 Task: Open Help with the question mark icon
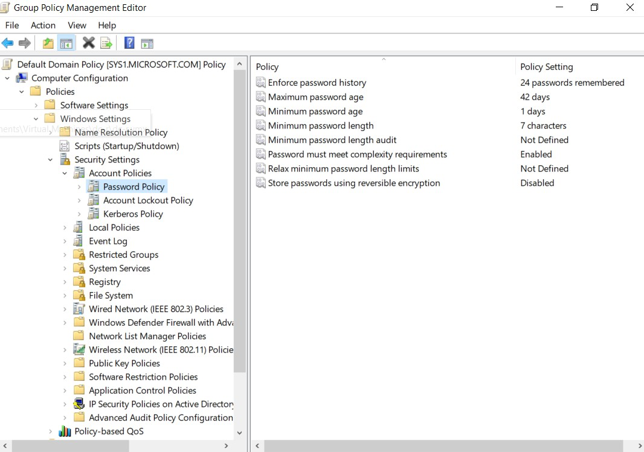[129, 43]
